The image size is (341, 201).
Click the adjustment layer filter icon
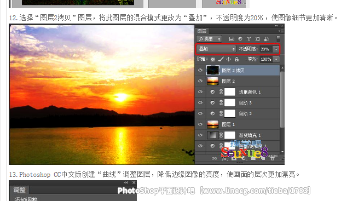pos(240,39)
